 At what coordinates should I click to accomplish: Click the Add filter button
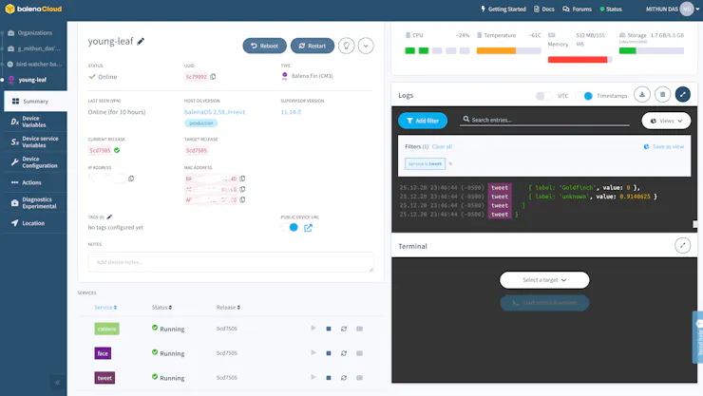pos(423,121)
